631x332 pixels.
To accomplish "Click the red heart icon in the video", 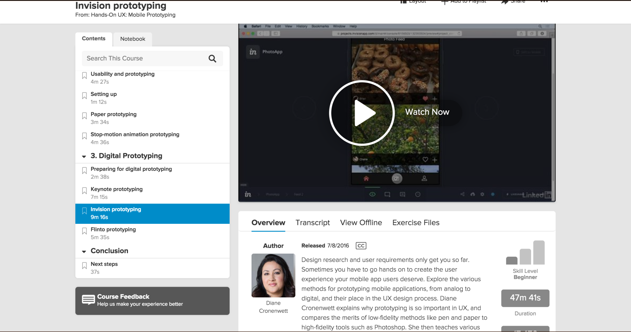I will [425, 99].
